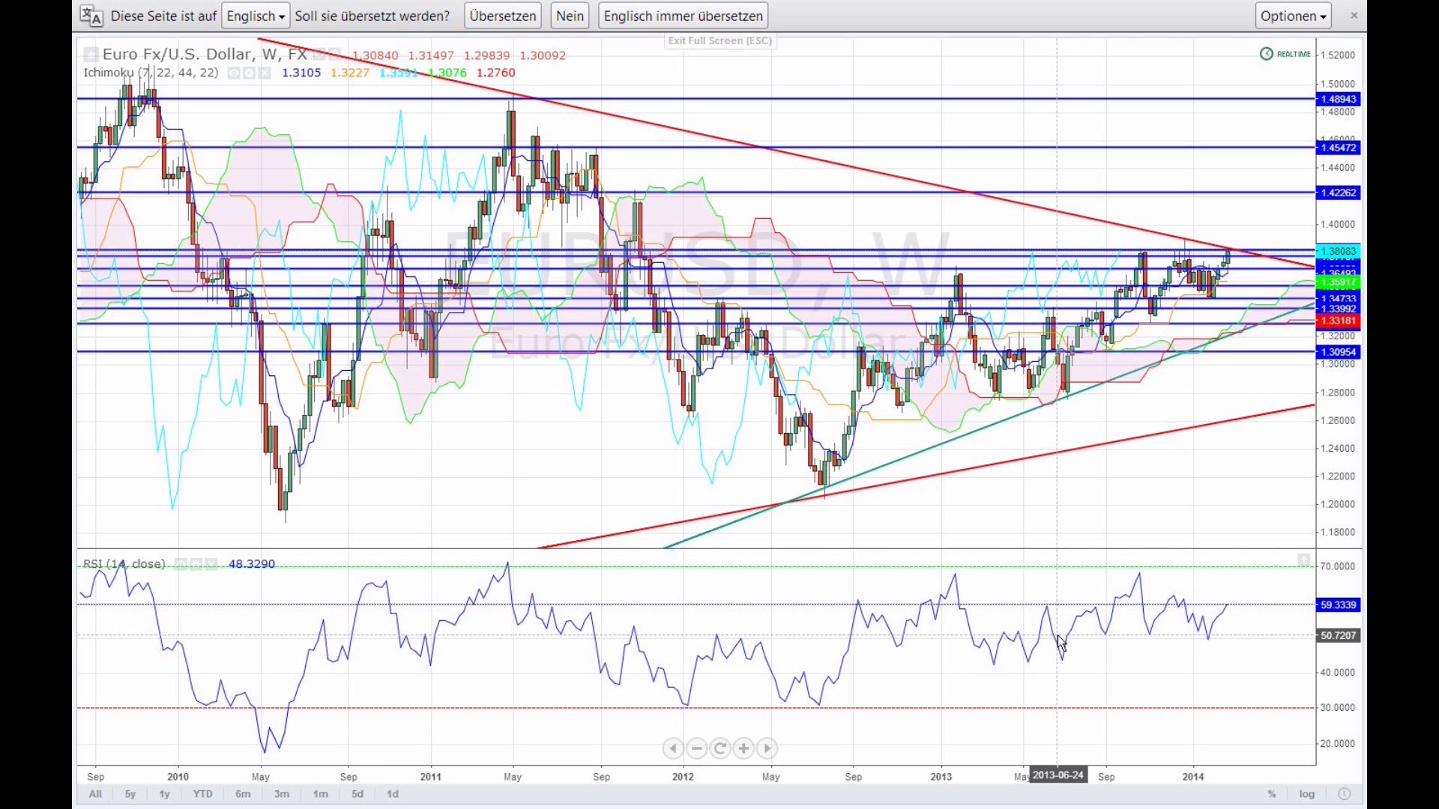Click the Nein button
The width and height of the screenshot is (1439, 809).
click(x=570, y=16)
